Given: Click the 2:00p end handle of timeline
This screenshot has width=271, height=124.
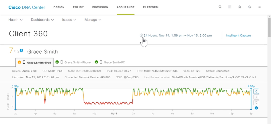Looking at the screenshot, I should coord(251,99).
